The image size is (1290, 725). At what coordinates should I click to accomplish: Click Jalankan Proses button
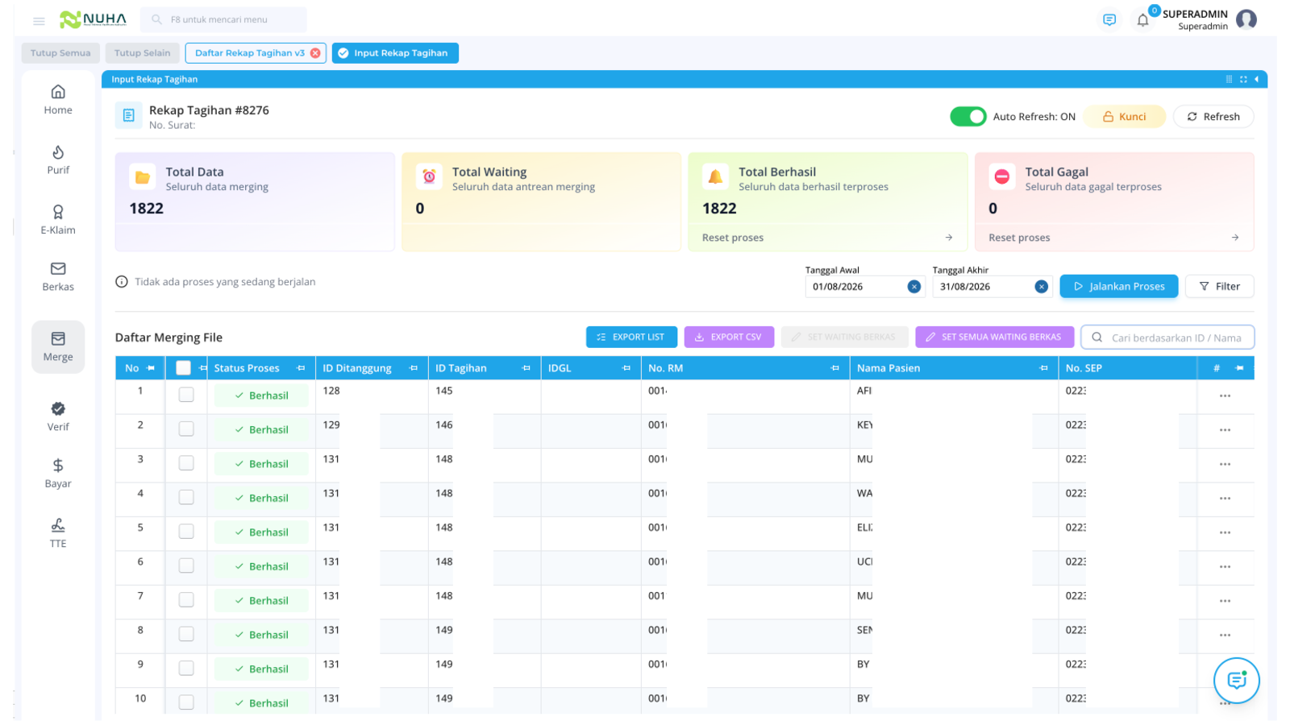click(x=1118, y=287)
